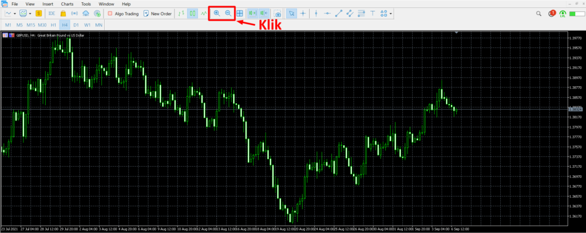Click the zoom out magnifier icon
586x233 pixels.
pyautogui.click(x=228, y=13)
